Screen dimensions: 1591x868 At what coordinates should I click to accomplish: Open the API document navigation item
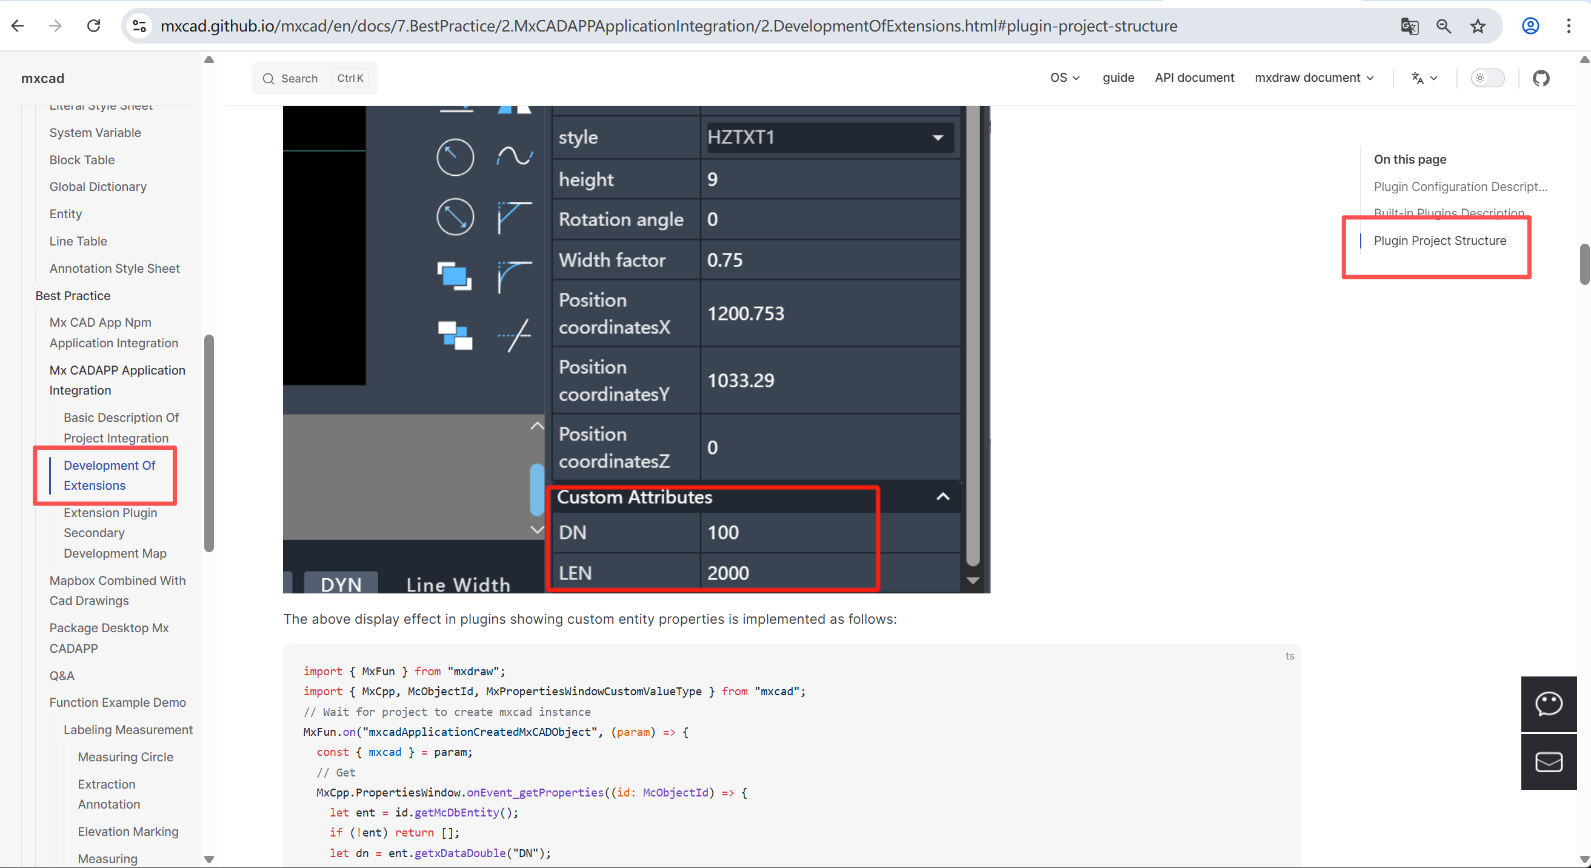coord(1194,78)
